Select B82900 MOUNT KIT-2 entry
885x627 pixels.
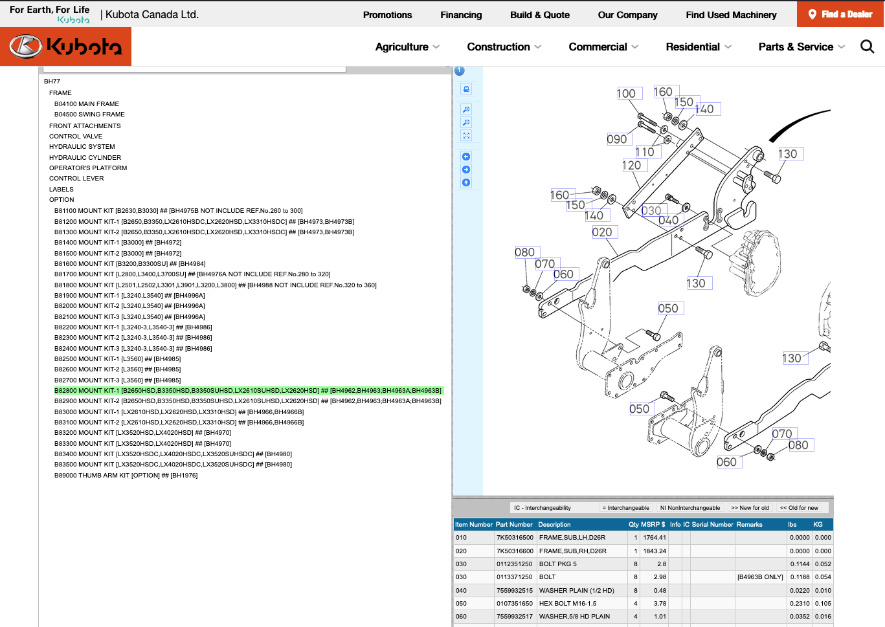[248, 401]
